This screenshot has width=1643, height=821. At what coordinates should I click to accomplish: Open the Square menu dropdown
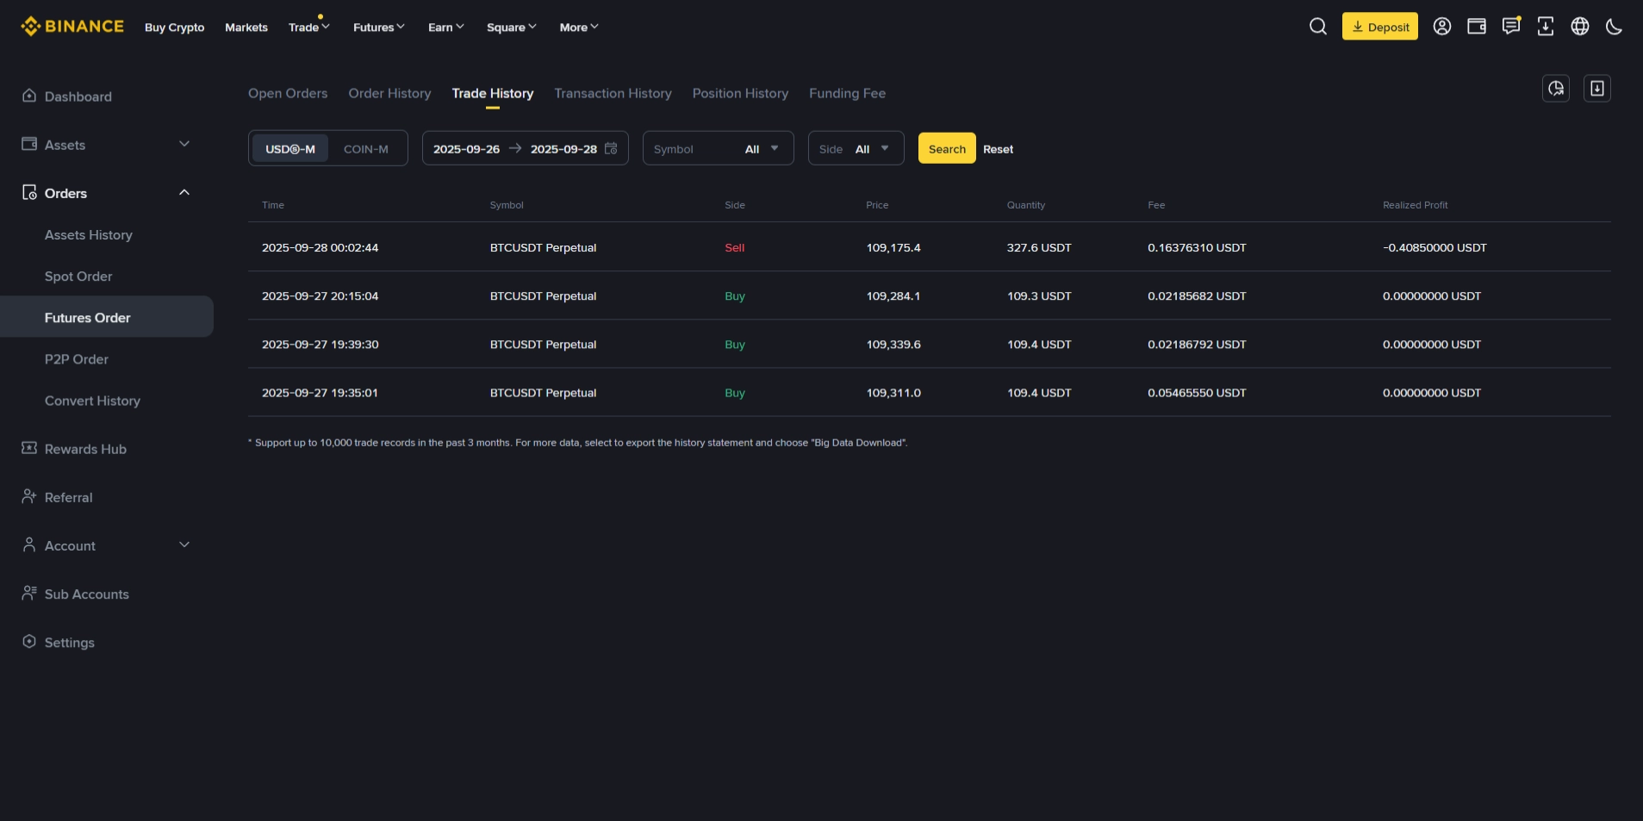(x=512, y=27)
